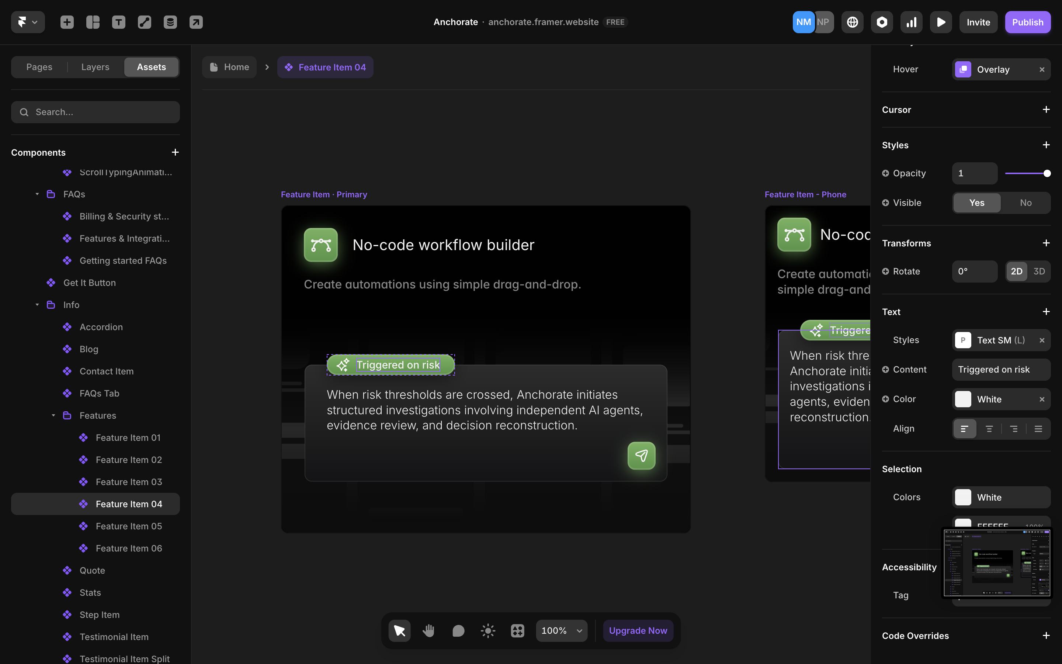This screenshot has width=1062, height=664.
Task: Open the CMS panel icon
Action: (170, 21)
